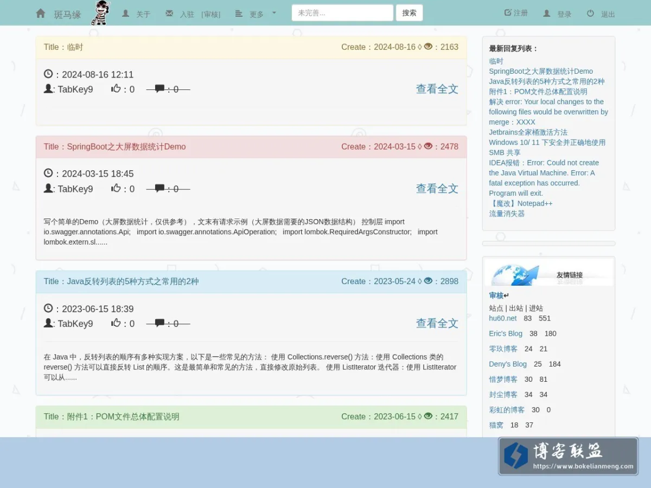Screen dimensions: 651x488
Task: Open 查看全文 for the SpringBoot post
Action: pos(437,189)
